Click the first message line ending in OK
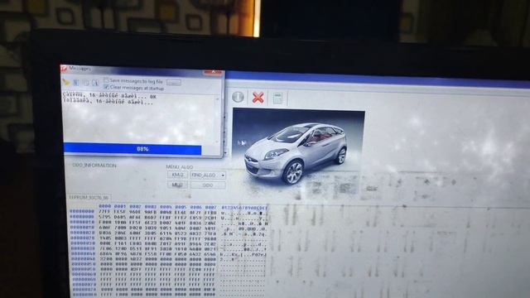The width and height of the screenshot is (530, 298). tap(109, 96)
